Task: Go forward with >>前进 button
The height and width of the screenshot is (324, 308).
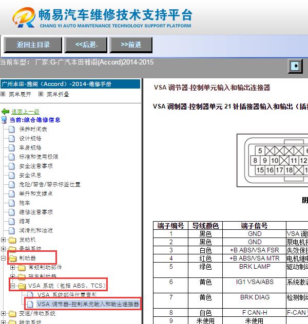Action: tap(131, 45)
